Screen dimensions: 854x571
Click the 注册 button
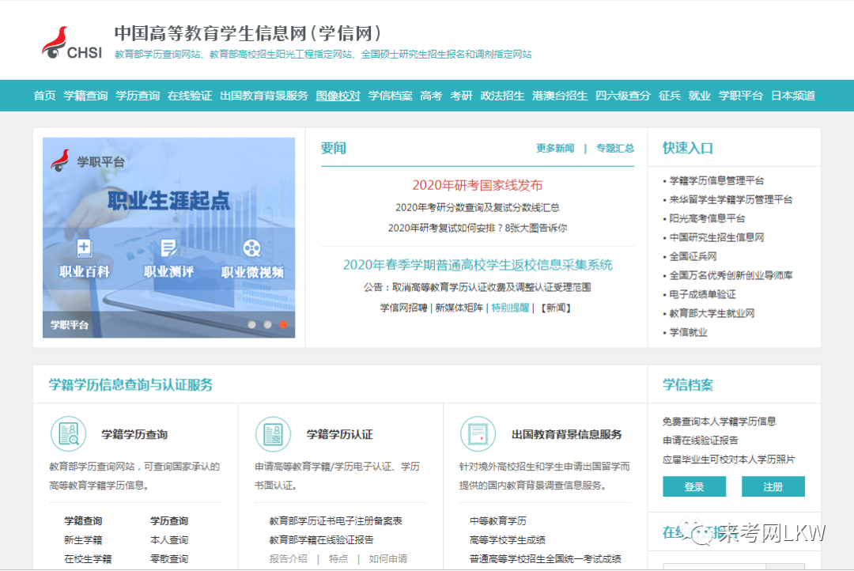[773, 486]
